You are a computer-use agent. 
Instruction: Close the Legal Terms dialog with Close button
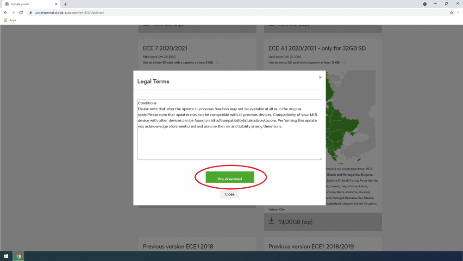230,194
